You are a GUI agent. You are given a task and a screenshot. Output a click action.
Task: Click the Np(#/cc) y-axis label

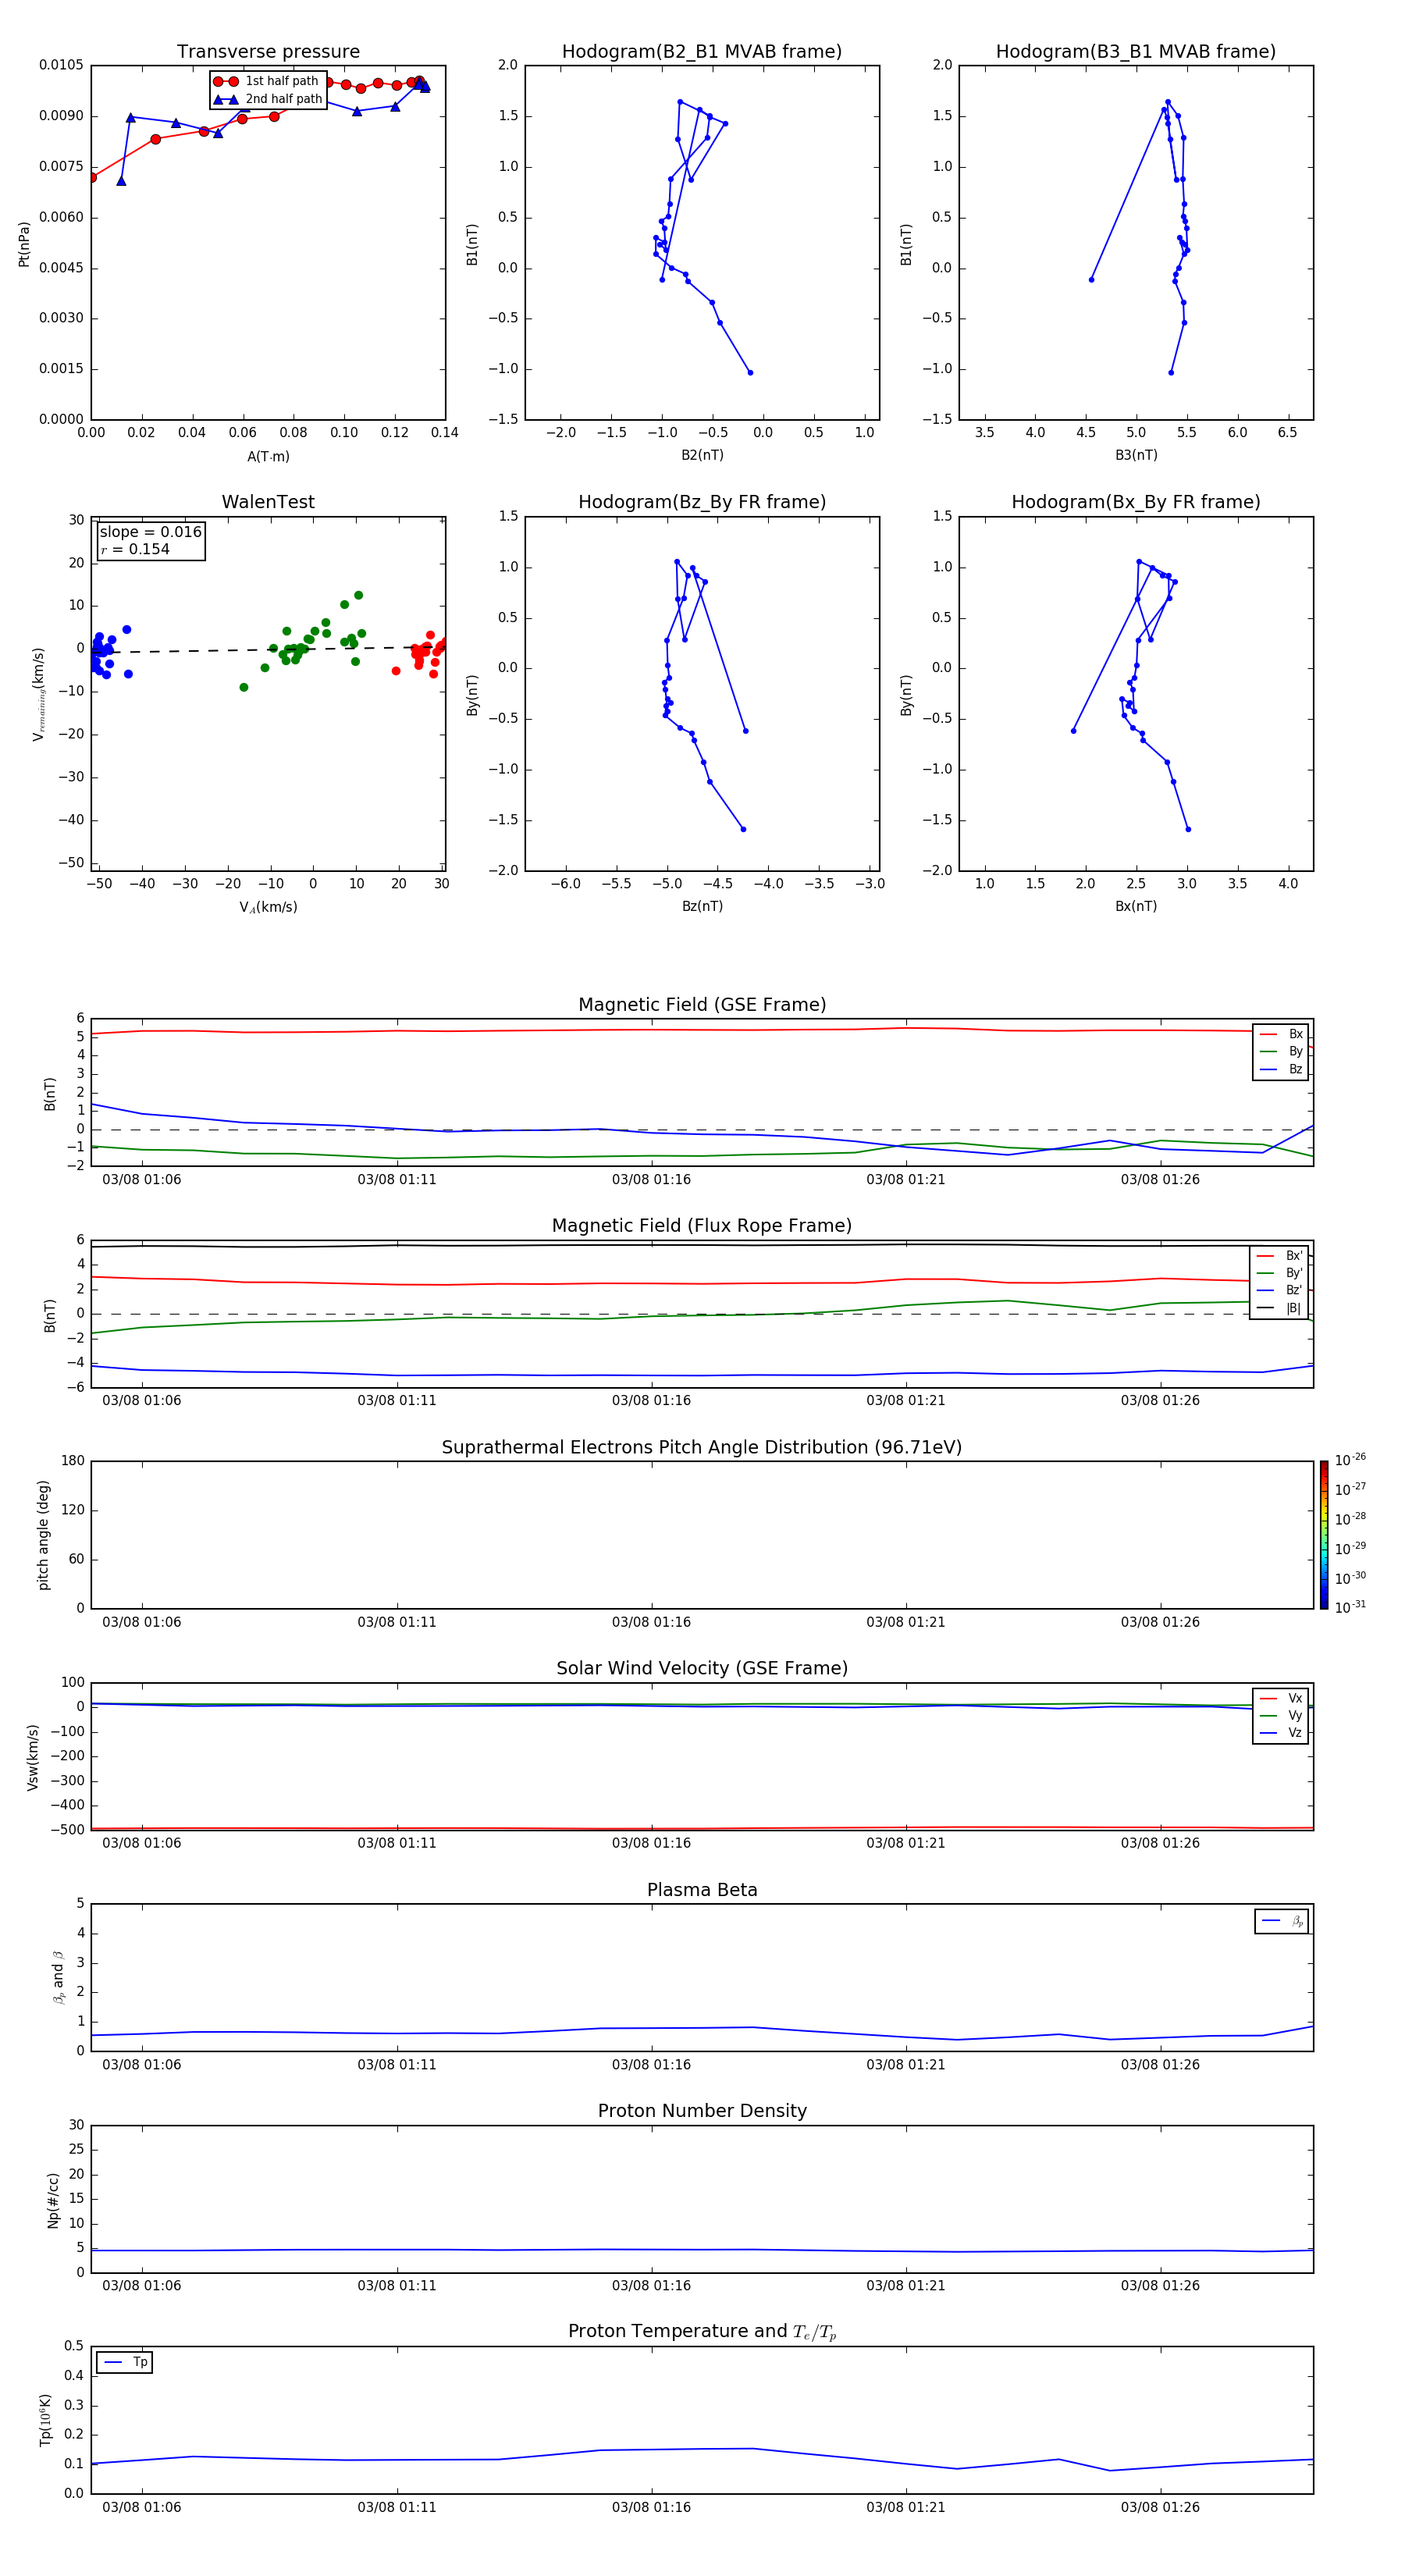click(x=53, y=2200)
